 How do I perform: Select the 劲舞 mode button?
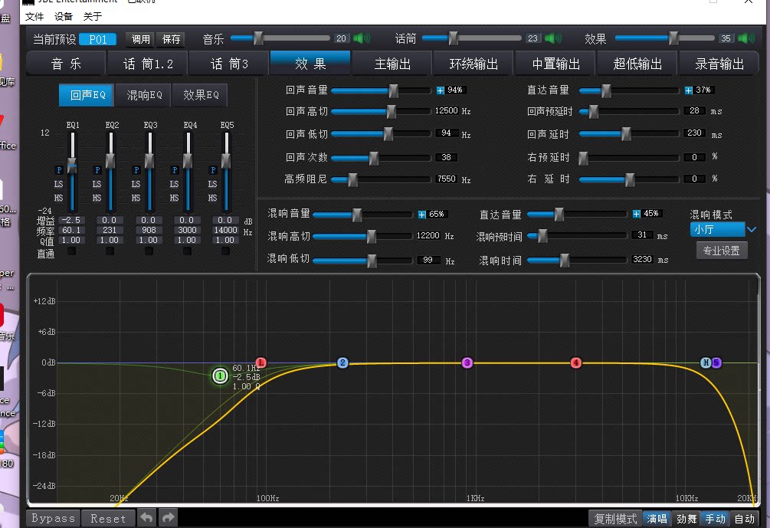[686, 519]
